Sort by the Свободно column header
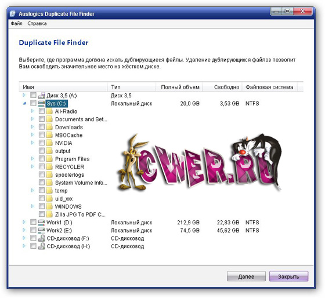The image size is (325, 298). (x=222, y=87)
